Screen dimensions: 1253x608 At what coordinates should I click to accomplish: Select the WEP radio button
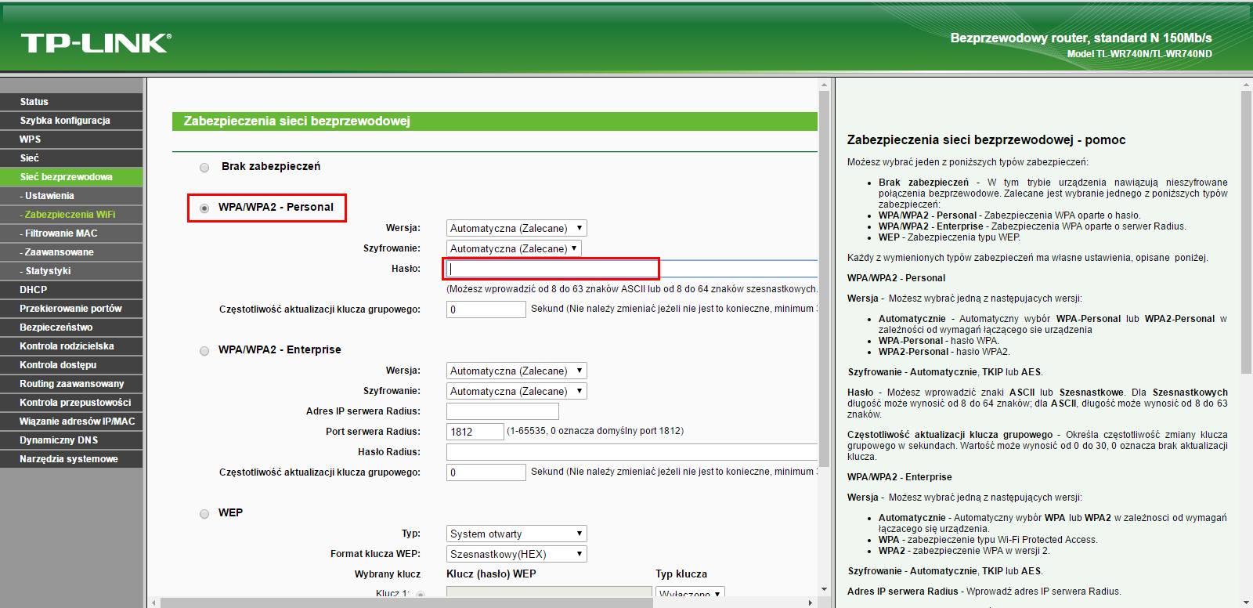tap(204, 514)
